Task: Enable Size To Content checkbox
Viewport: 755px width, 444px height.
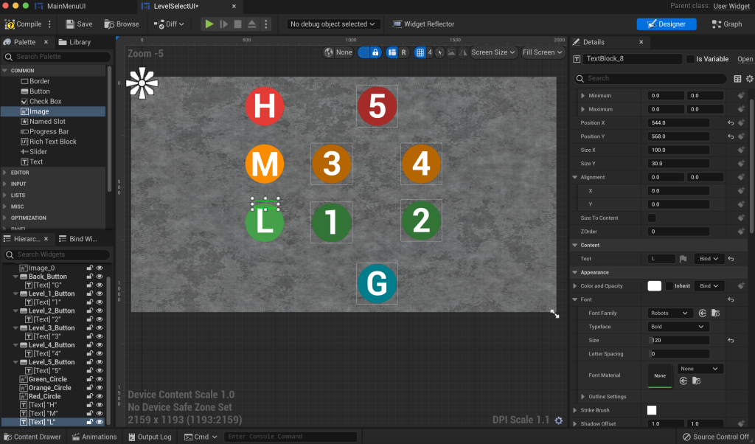Action: 652,218
